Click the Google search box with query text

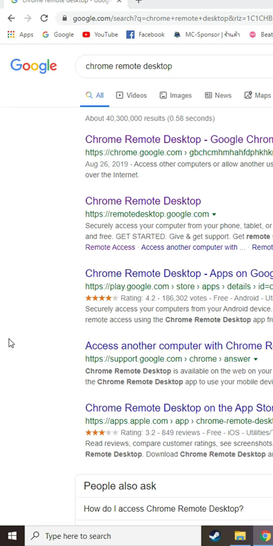(x=174, y=66)
